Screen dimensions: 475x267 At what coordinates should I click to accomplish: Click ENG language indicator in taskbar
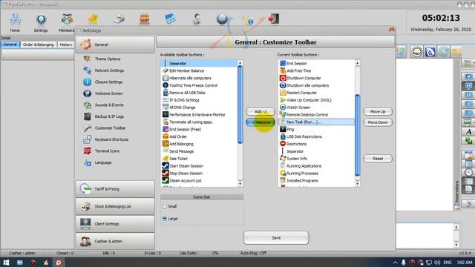[448, 263]
